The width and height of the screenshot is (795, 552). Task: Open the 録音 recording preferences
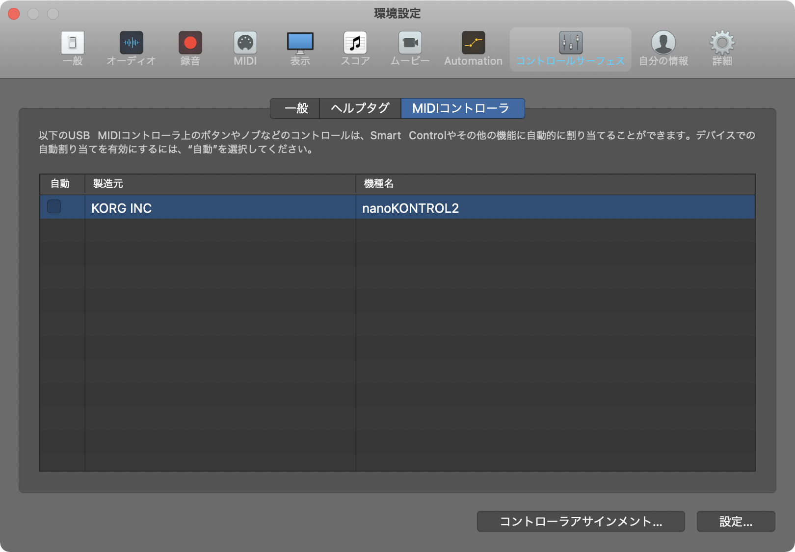(x=190, y=49)
